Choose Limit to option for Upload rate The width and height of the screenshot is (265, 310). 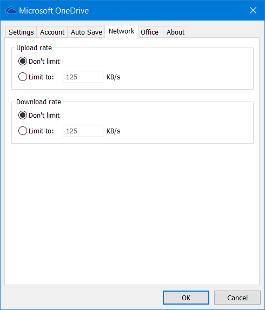36,77
